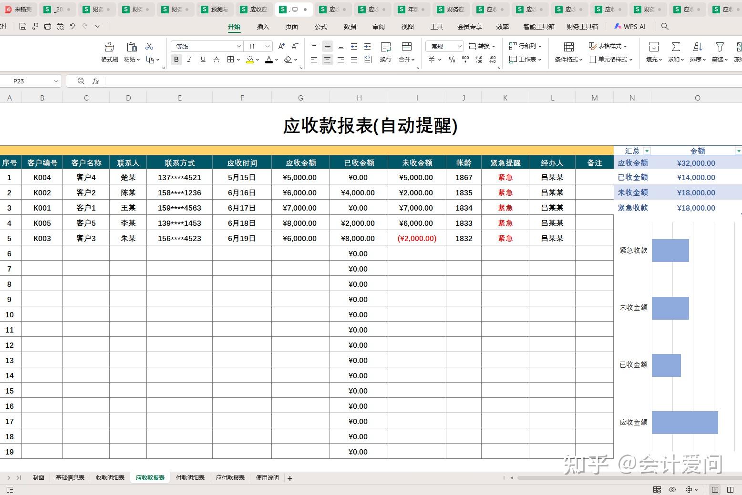Open the Review (审阅) ribbon tab
Viewport: 742px width, 495px height.
tap(379, 27)
